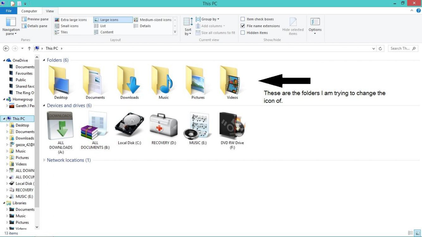Collapse the Folders (6) section
This screenshot has height=237, width=422.
45,60
